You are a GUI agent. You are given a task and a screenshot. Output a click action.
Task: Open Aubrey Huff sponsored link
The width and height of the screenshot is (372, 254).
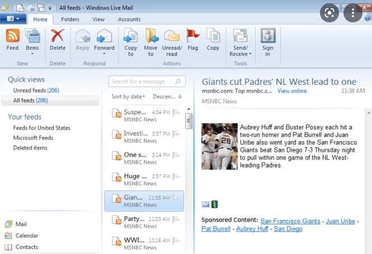tap(252, 229)
